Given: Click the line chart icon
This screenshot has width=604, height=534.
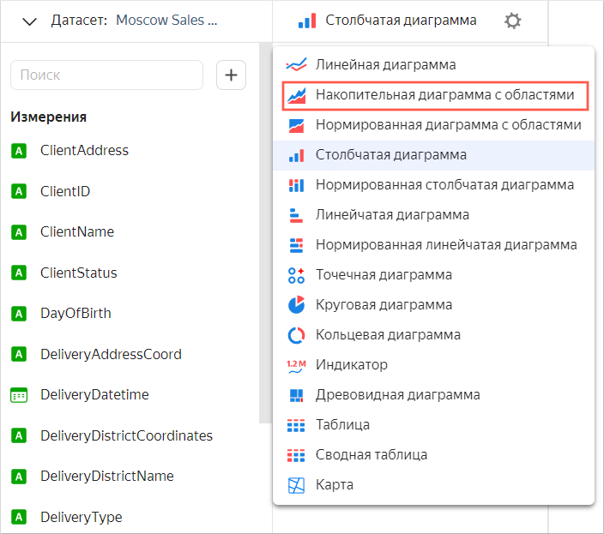Looking at the screenshot, I should tap(296, 65).
